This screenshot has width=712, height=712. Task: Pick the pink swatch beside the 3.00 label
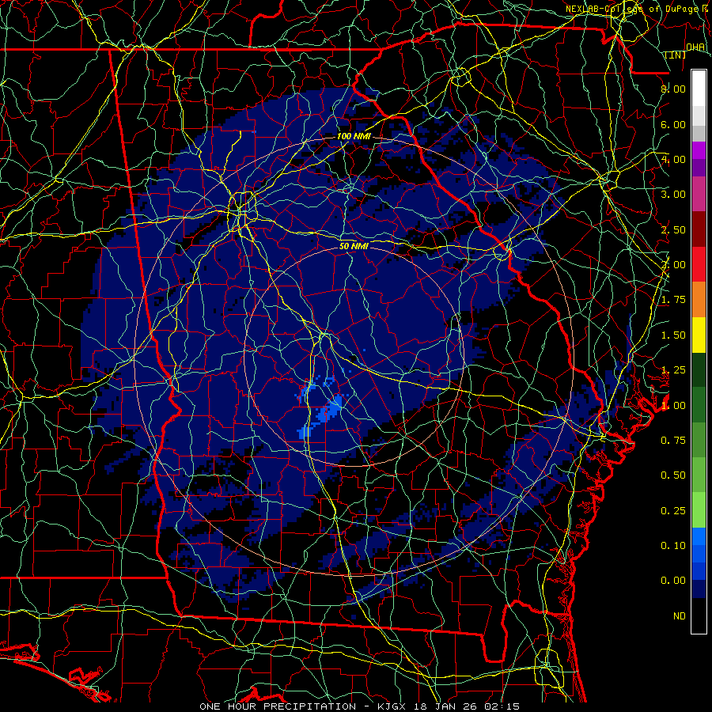pos(699,195)
